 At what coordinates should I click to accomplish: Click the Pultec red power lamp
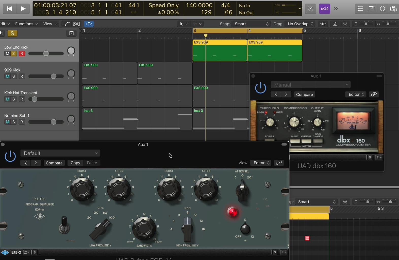tap(232, 212)
